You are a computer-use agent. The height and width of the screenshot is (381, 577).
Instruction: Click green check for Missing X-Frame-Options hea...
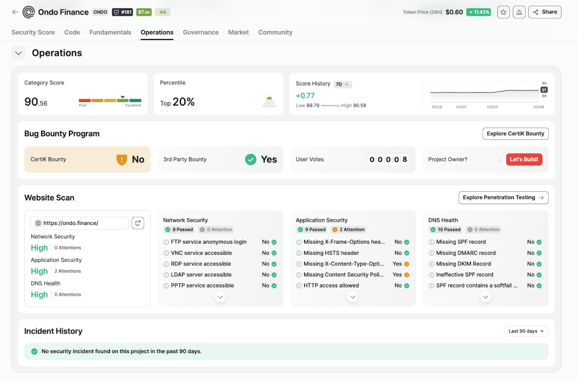407,242
